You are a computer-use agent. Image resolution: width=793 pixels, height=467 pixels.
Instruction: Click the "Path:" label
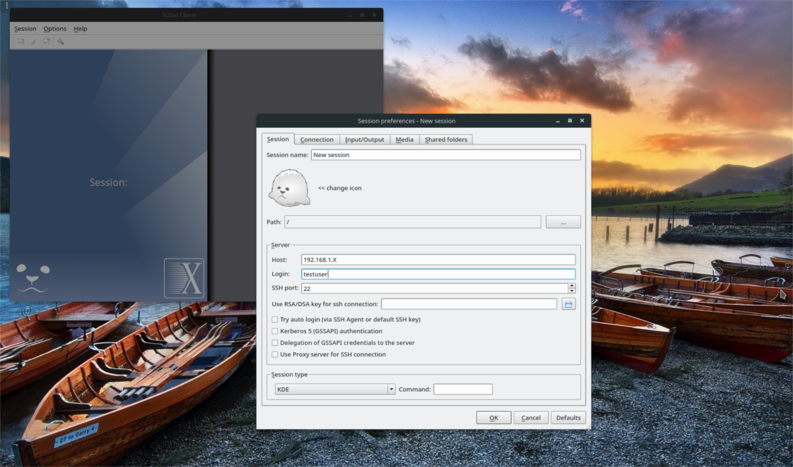tap(274, 222)
